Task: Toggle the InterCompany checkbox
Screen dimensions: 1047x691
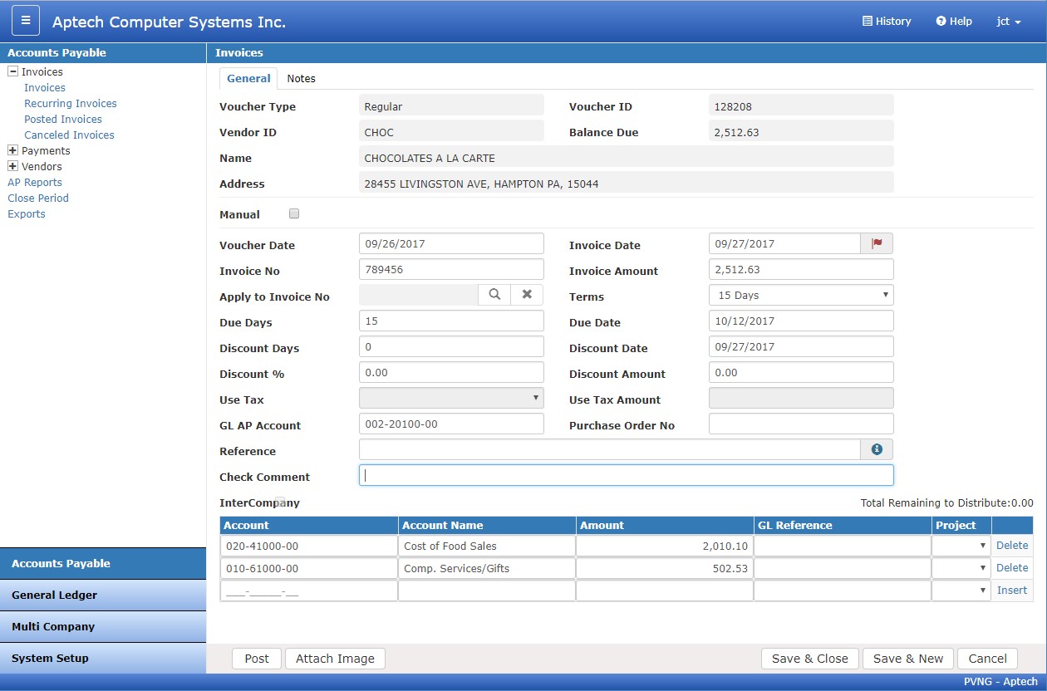Action: [x=280, y=502]
